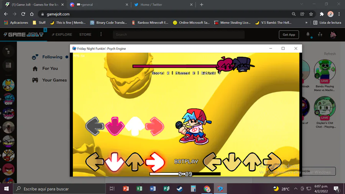Image resolution: width=345 pixels, height=194 pixels.
Task: Open the Following feed
Action: point(50,57)
